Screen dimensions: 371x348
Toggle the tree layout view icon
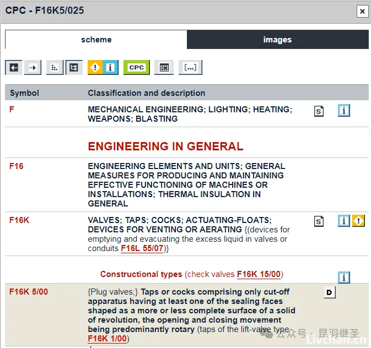pyautogui.click(x=74, y=67)
